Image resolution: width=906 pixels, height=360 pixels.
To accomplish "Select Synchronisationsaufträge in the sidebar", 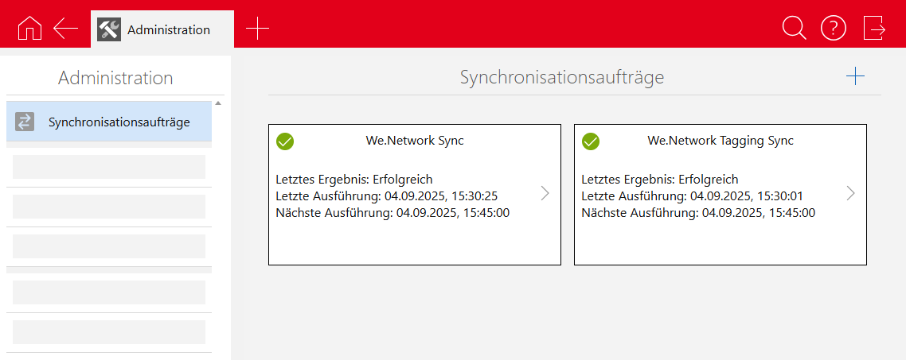I will [119, 122].
